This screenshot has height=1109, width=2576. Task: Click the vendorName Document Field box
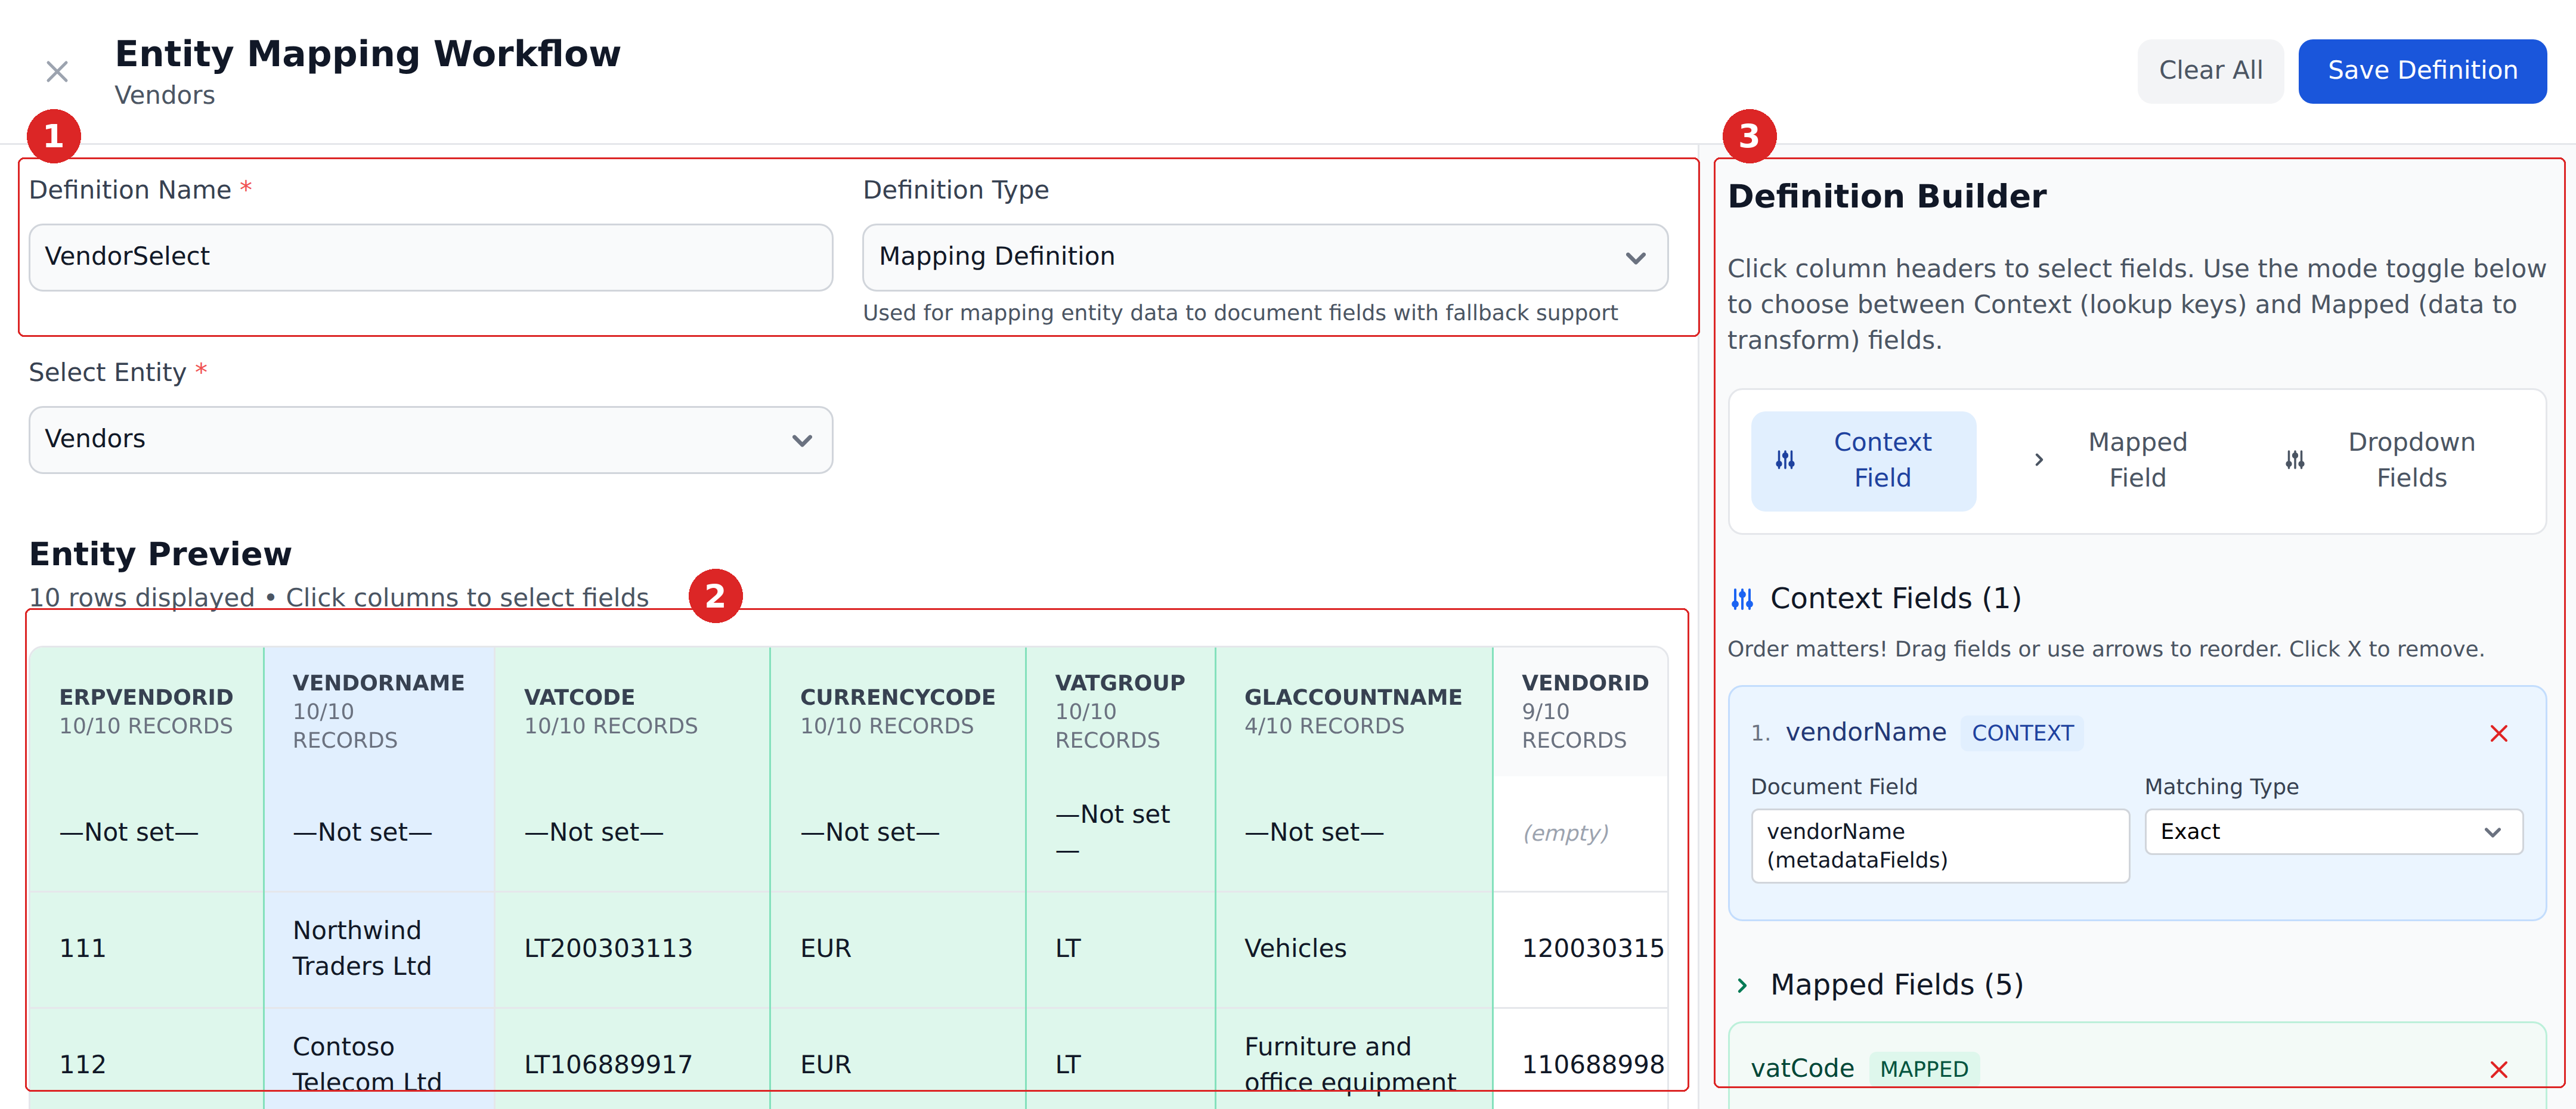point(1940,846)
